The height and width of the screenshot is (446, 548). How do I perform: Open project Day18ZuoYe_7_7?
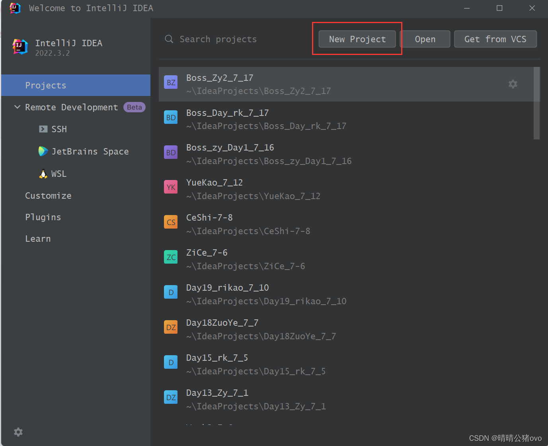[x=346, y=329]
